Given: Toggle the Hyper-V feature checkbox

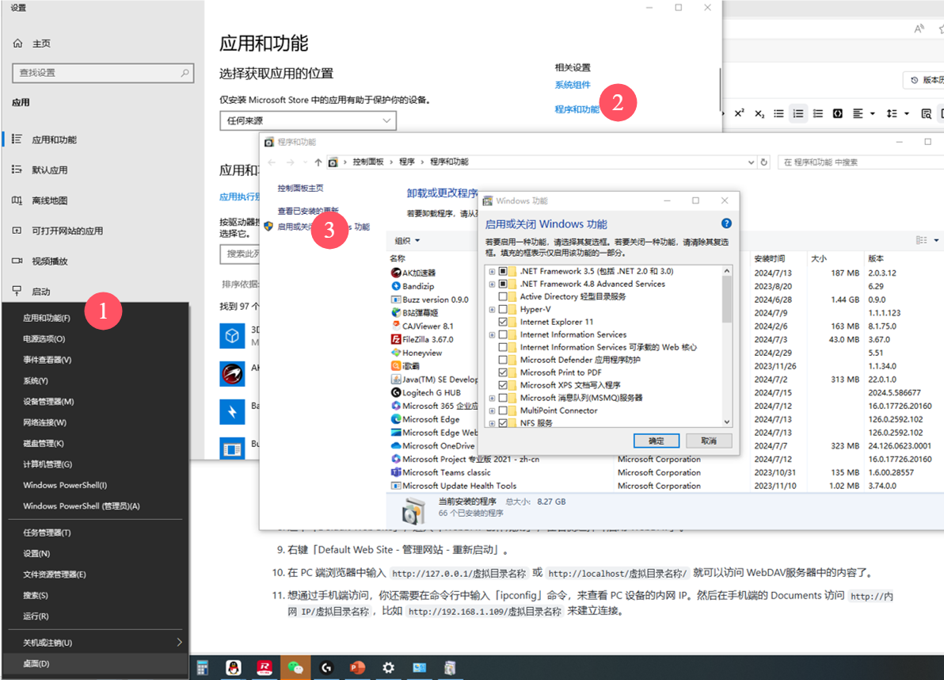Looking at the screenshot, I should click(503, 309).
